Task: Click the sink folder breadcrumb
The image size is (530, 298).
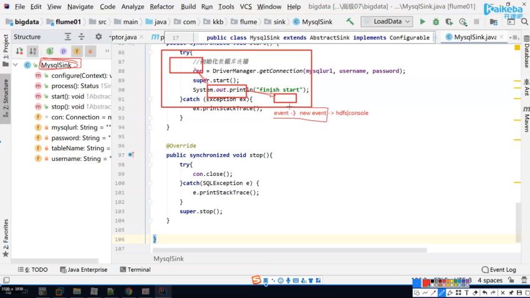Action: (276, 22)
